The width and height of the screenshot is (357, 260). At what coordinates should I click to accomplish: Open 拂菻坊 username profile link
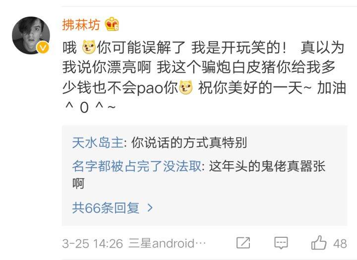pyautogui.click(x=81, y=25)
